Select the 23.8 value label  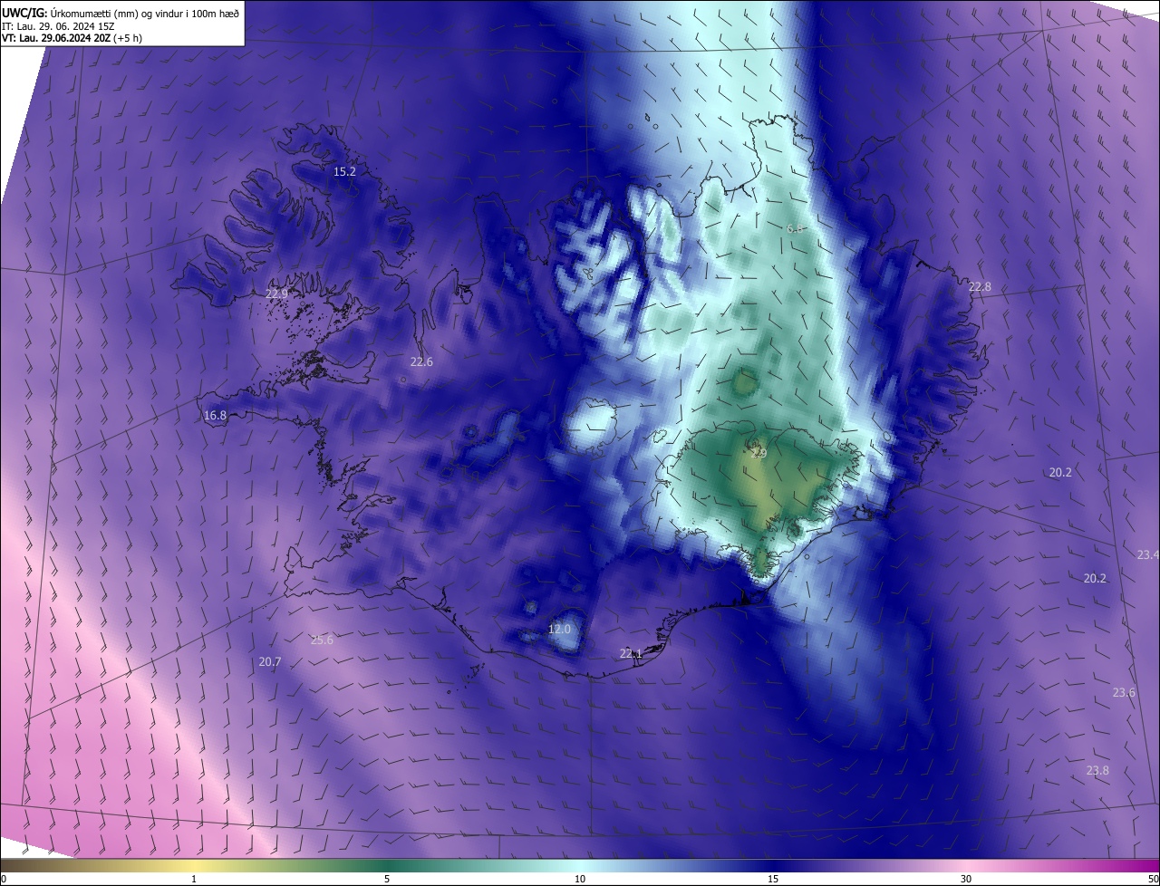tap(1097, 770)
